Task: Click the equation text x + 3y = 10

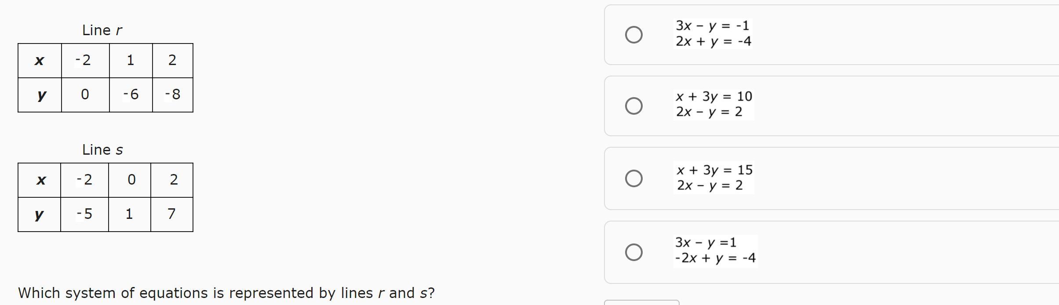Action: click(x=714, y=96)
